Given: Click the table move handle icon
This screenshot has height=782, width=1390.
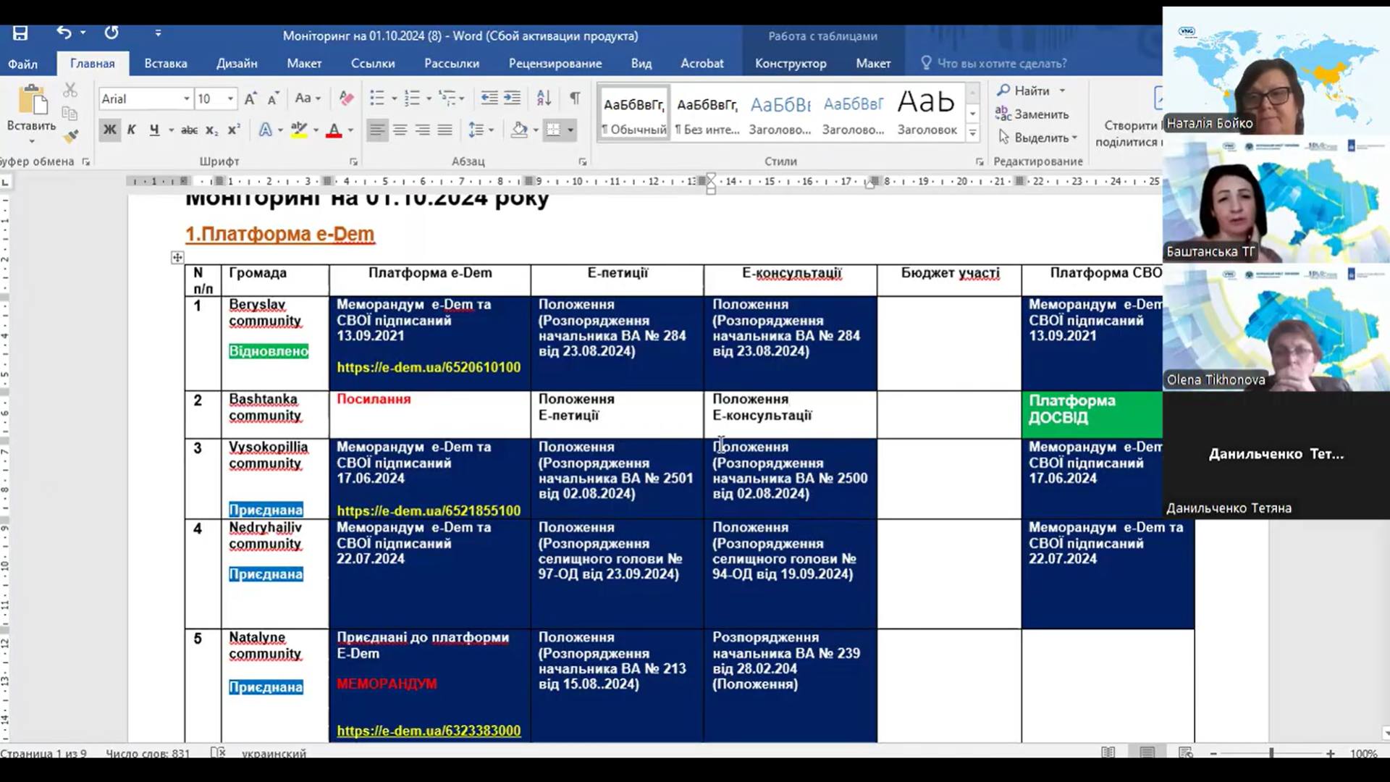Looking at the screenshot, I should 177,257.
